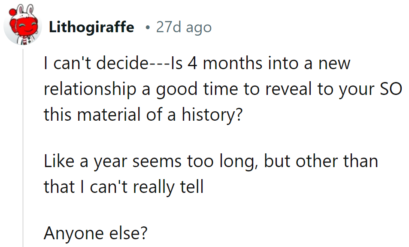The height and width of the screenshot is (247, 409).
Task: Click the line "that I can't really tell"
Action: (x=123, y=186)
